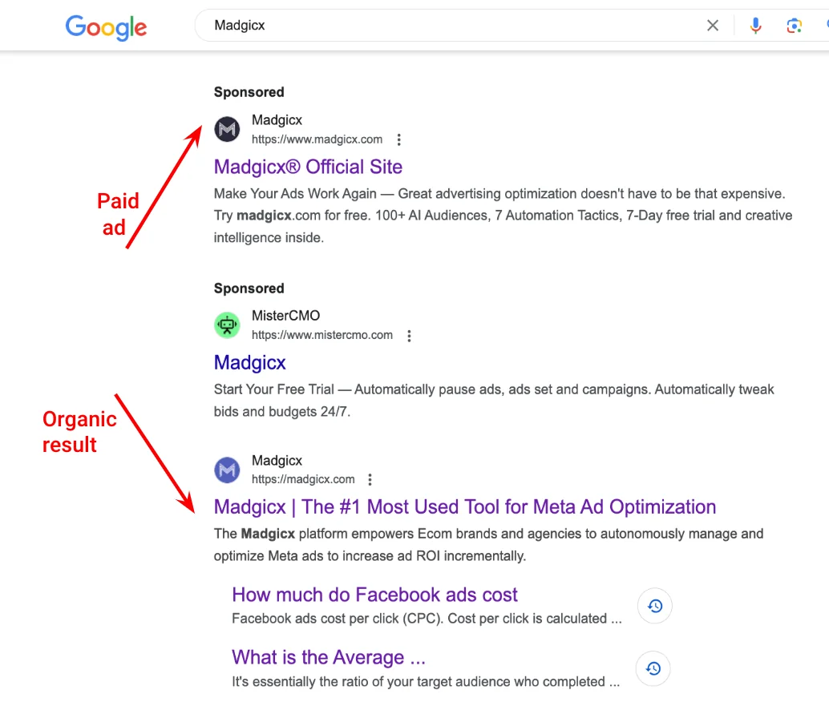Click the https://www.mistercmo.com URL text
Image resolution: width=829 pixels, height=702 pixels.
322,335
